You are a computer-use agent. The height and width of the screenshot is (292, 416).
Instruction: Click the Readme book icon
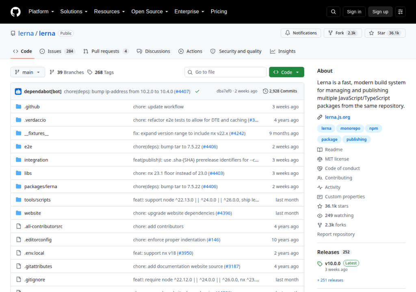click(x=320, y=150)
